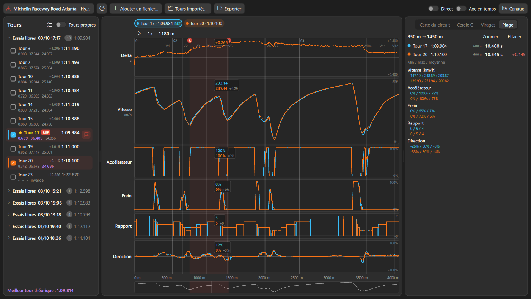Open the Canaux channels button

point(513,8)
